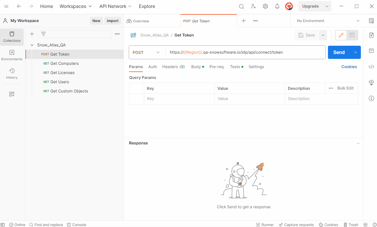Open the API Network dropdown

pos(116,7)
